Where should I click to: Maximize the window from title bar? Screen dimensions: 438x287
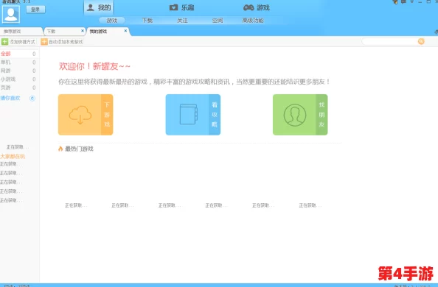pyautogui.click(x=428, y=1)
